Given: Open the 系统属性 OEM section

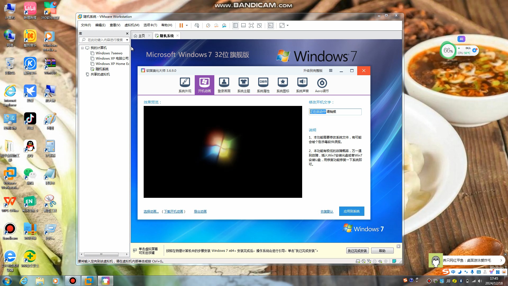Looking at the screenshot, I should point(263,85).
